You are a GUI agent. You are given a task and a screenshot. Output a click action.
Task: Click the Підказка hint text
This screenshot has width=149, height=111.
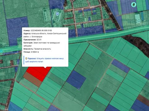45,60
